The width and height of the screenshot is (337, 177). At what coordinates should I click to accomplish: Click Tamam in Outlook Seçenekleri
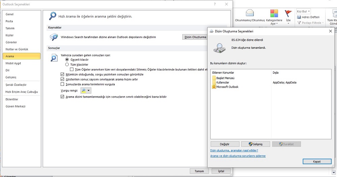pyautogui.click(x=199, y=171)
